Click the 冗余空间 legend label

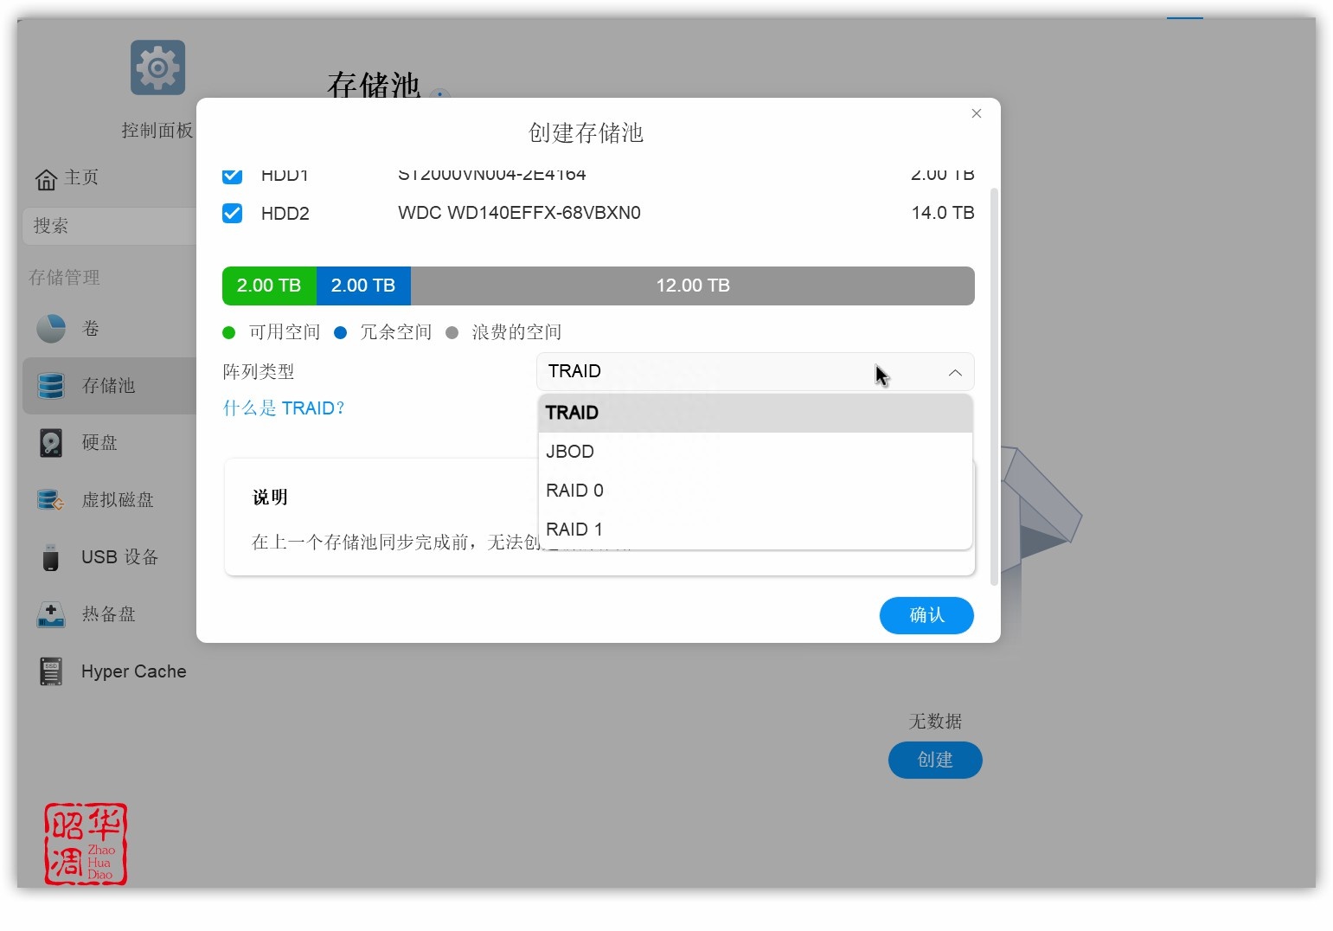(396, 332)
